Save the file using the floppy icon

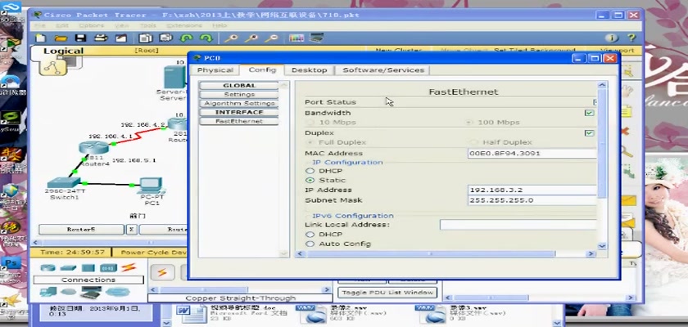[x=81, y=38]
